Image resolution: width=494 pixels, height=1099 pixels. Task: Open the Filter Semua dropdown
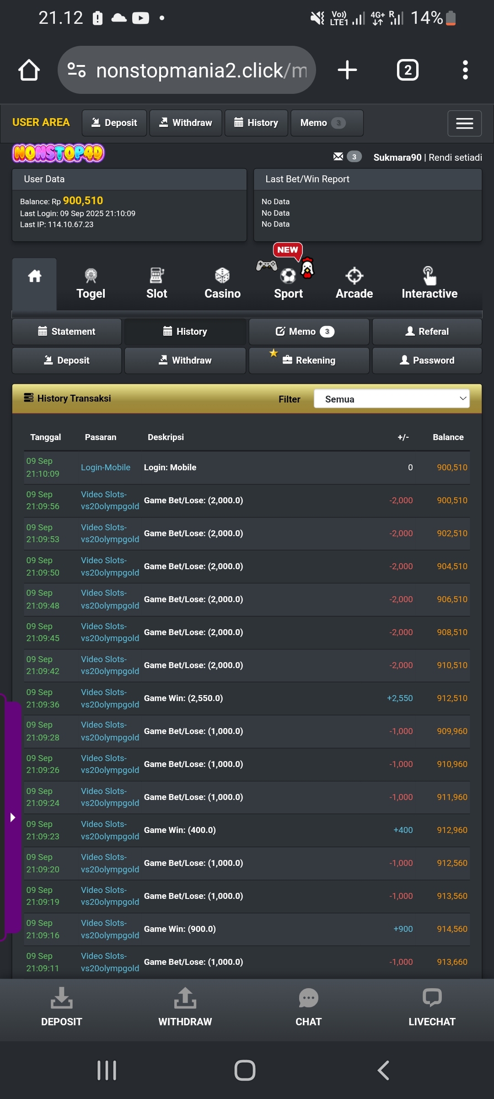(x=392, y=399)
